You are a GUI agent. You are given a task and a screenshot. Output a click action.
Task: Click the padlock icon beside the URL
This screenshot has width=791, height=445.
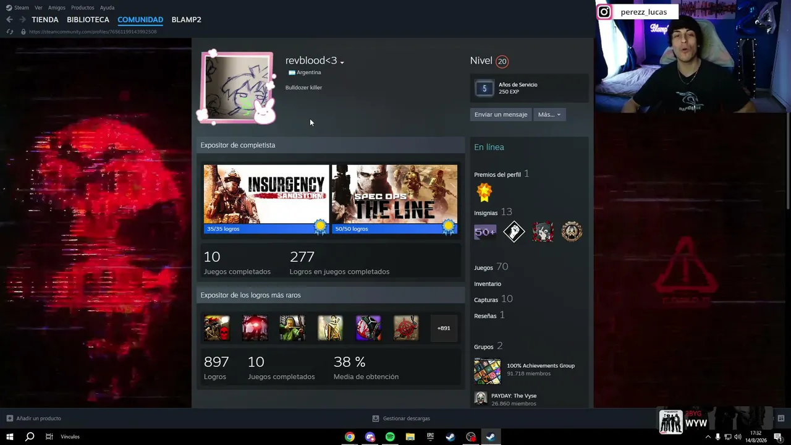23,32
